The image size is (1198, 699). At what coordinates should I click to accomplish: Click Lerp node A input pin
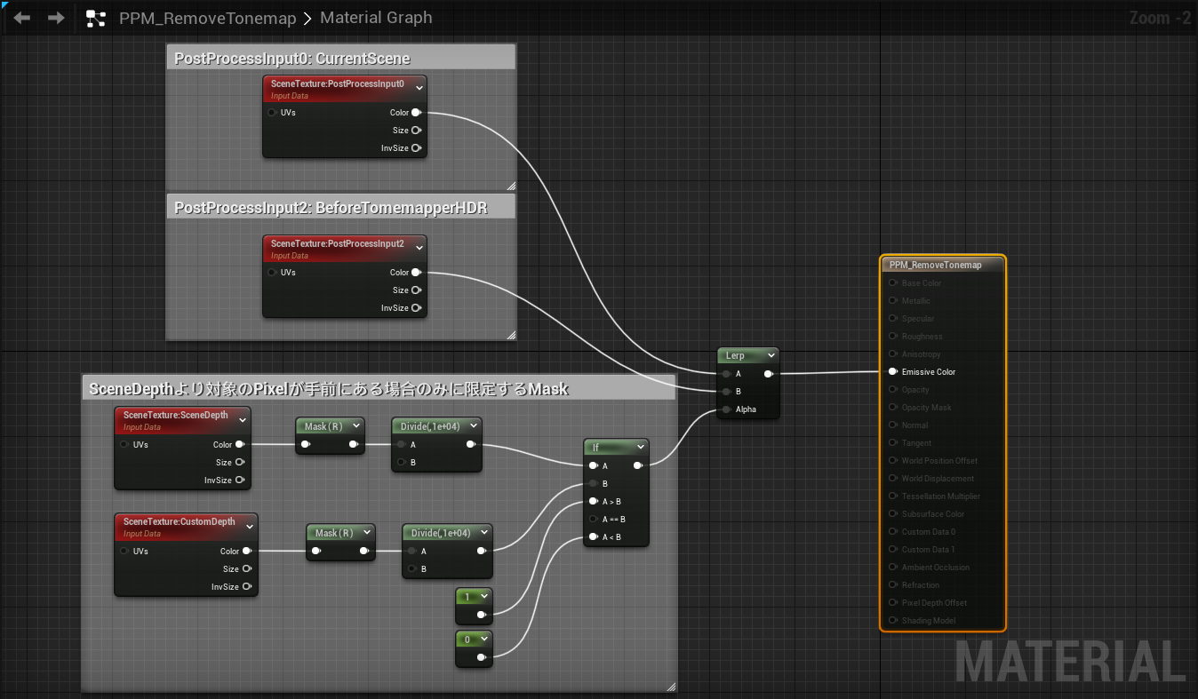tap(727, 374)
